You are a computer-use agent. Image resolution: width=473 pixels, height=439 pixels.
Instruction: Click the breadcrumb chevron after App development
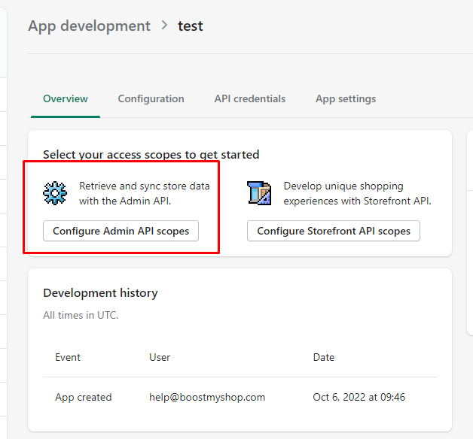[164, 26]
